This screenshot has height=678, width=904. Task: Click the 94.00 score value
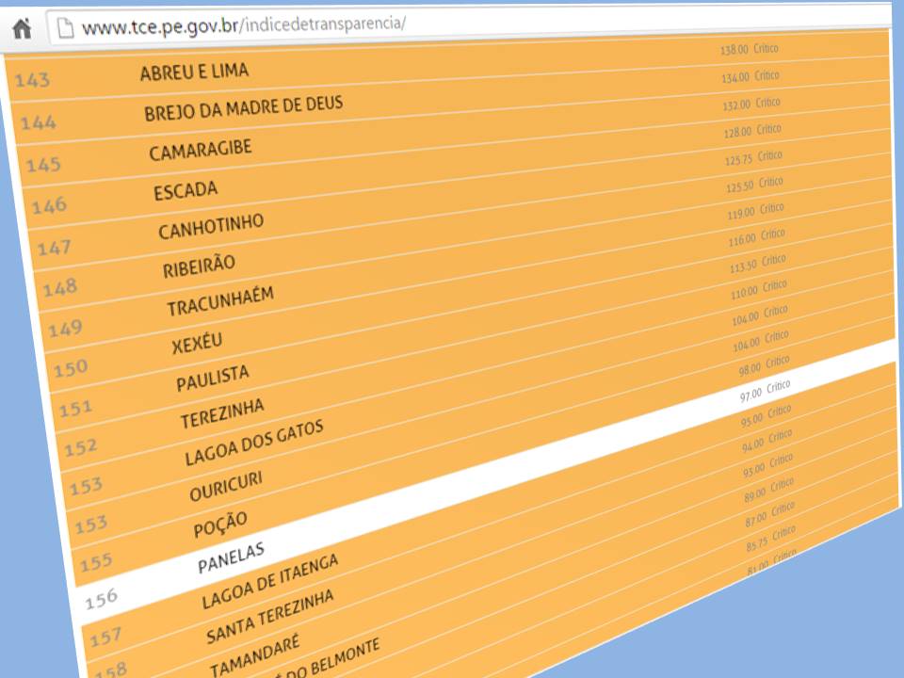coord(753,444)
